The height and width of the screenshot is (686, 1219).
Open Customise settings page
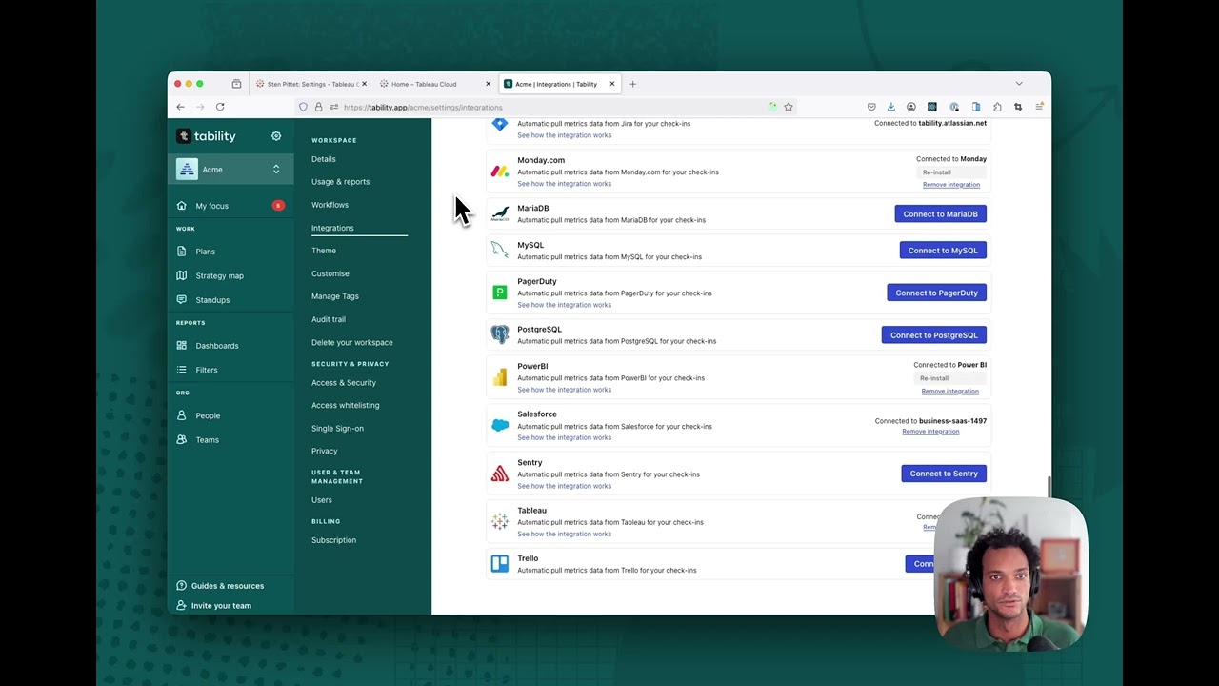tap(330, 273)
